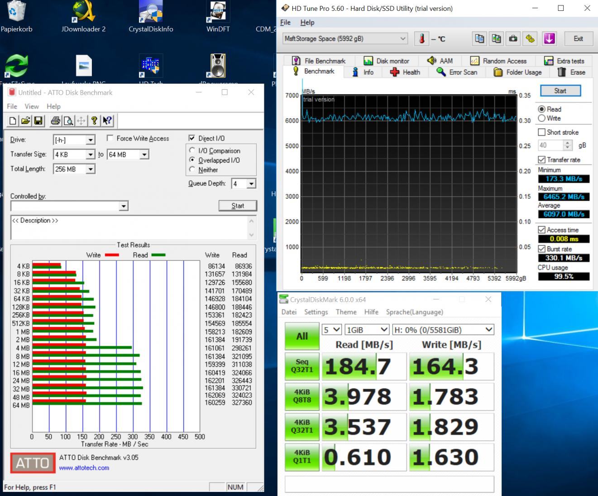Open HD Tune options gear icon
The height and width of the screenshot is (496, 598).
[x=530, y=39]
